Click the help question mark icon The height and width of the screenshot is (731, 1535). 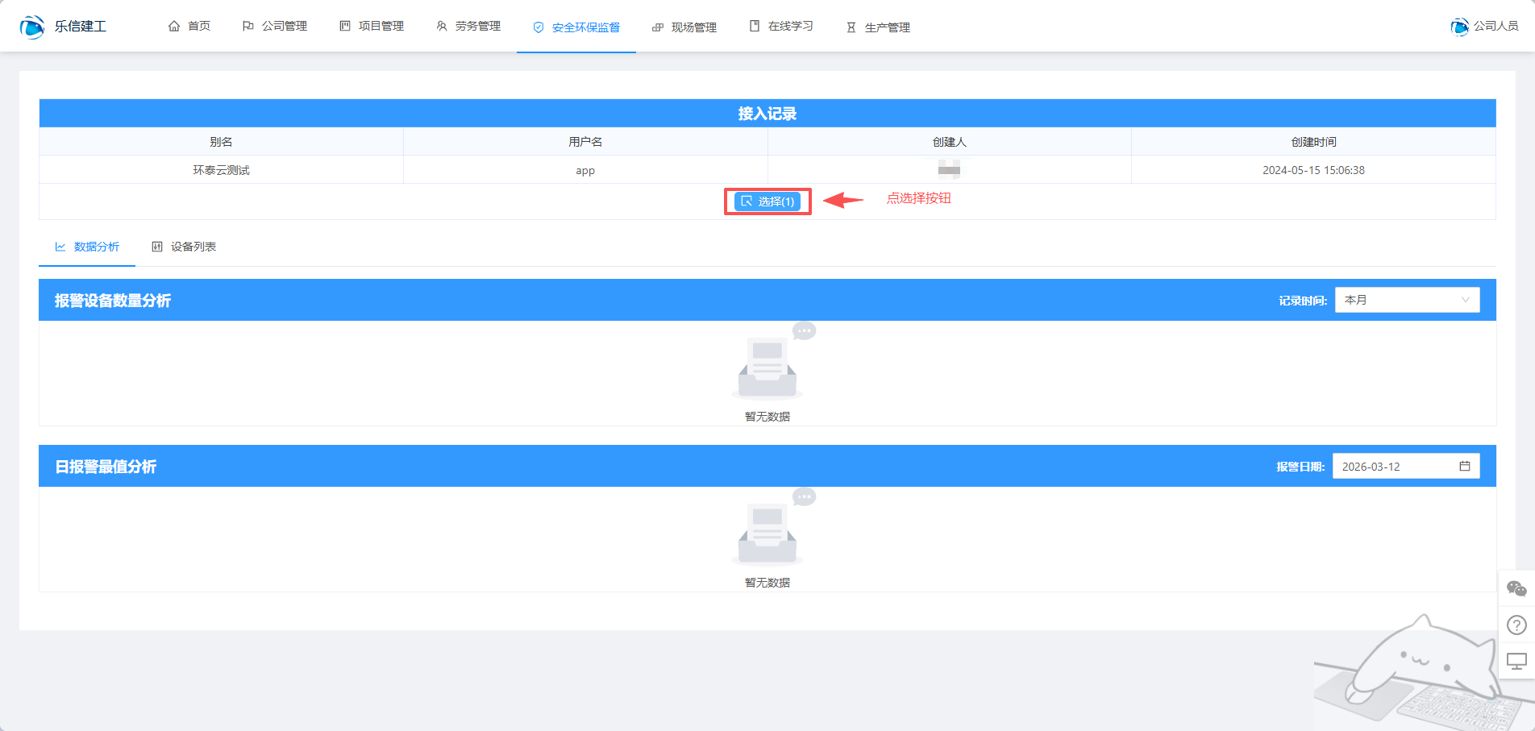[1516, 625]
